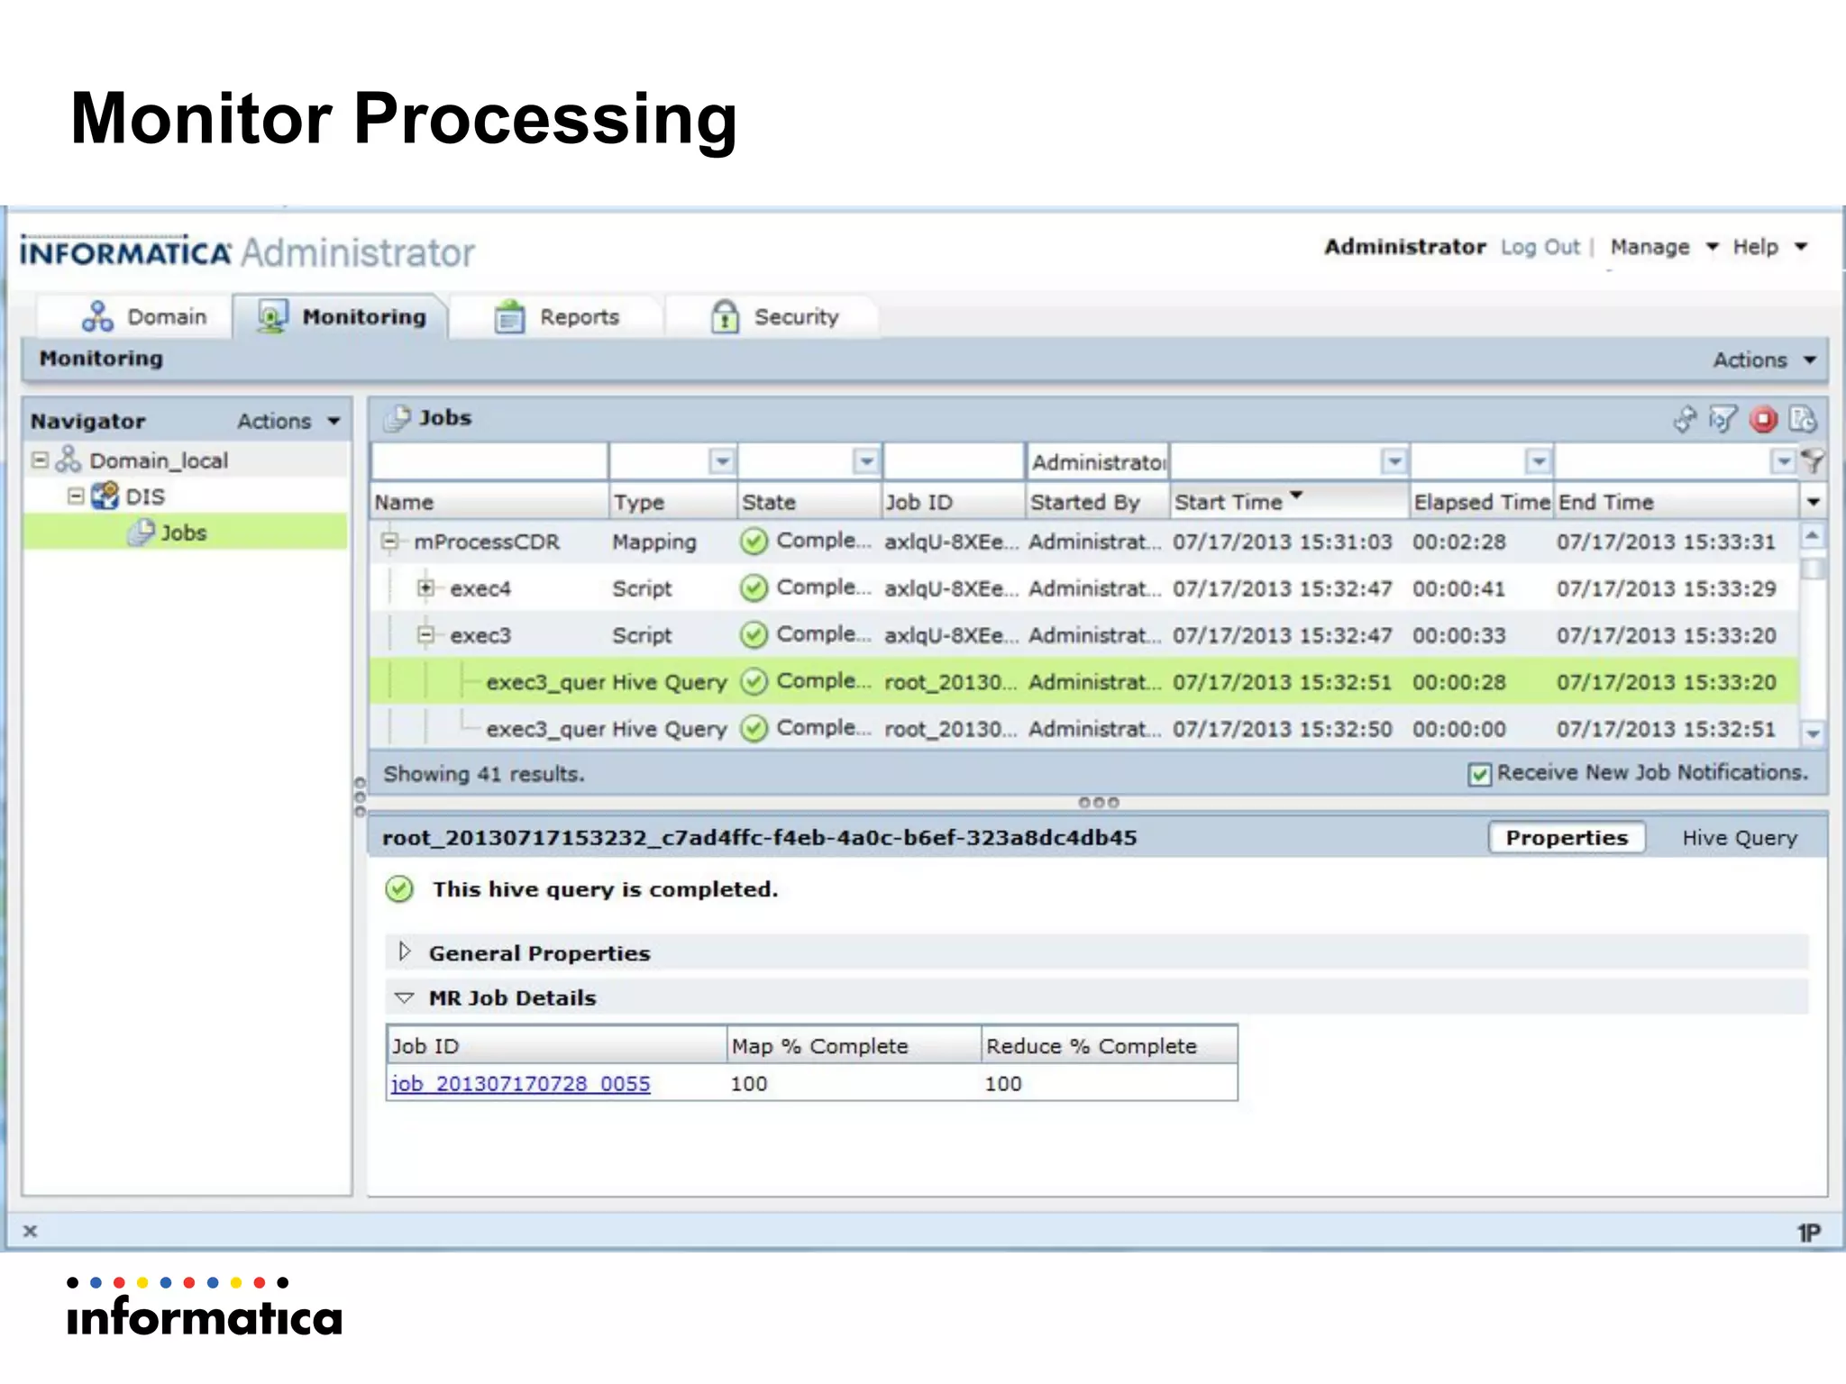
Task: Click the Log Out link
Action: pos(1540,247)
